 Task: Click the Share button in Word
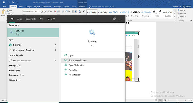[187, 7]
